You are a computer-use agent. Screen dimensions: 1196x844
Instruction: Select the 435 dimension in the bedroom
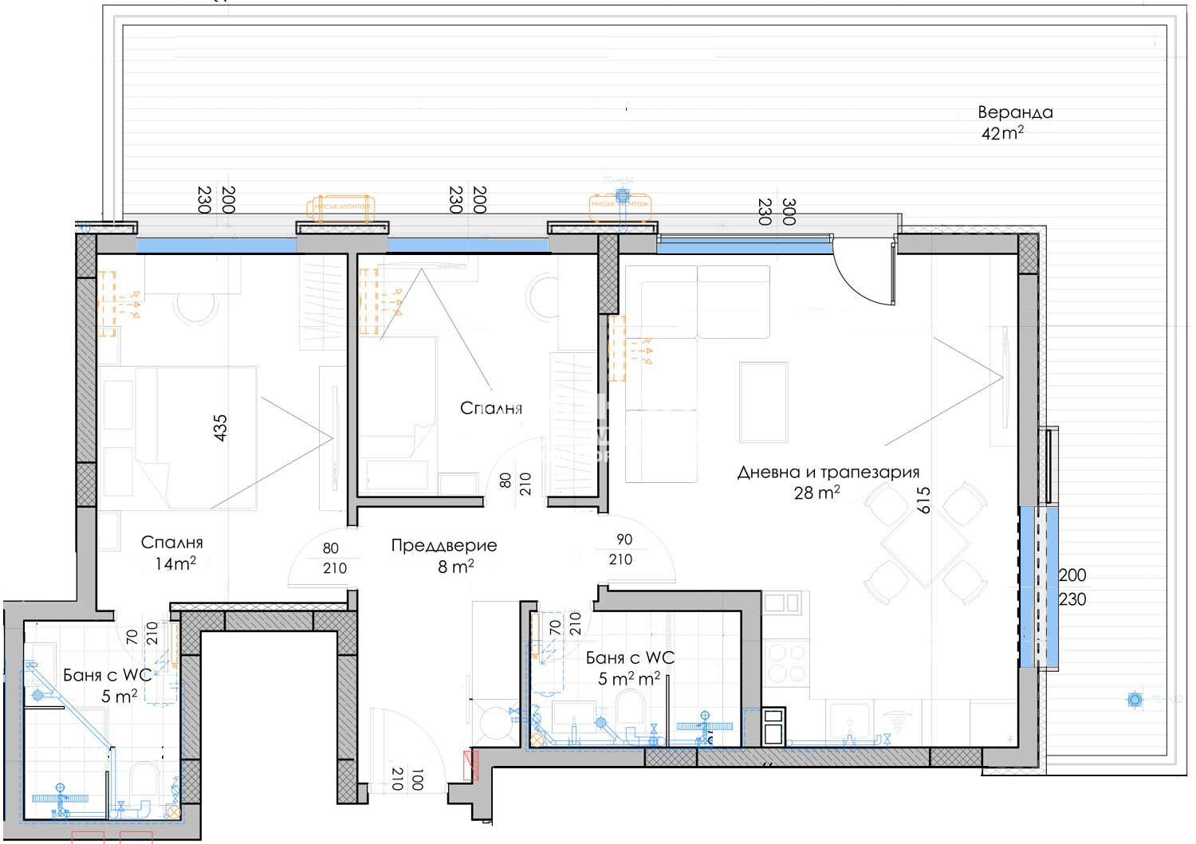221,427
